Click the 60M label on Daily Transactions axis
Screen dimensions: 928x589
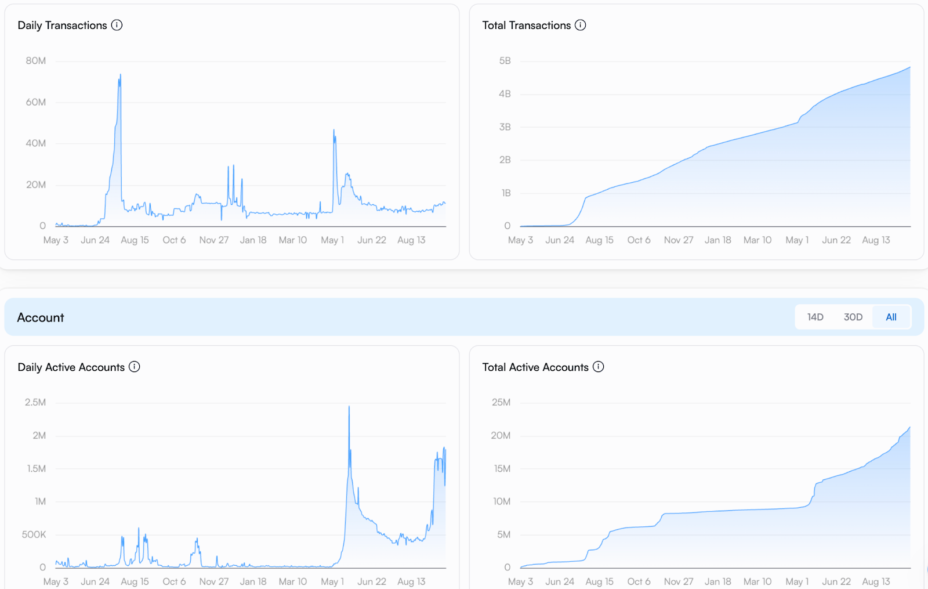coord(36,102)
